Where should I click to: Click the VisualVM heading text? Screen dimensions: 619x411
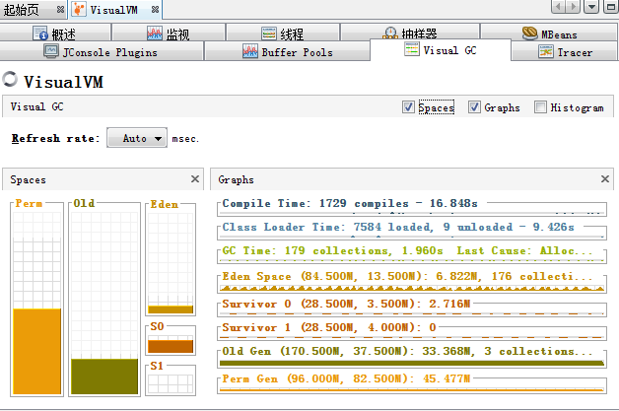point(63,82)
